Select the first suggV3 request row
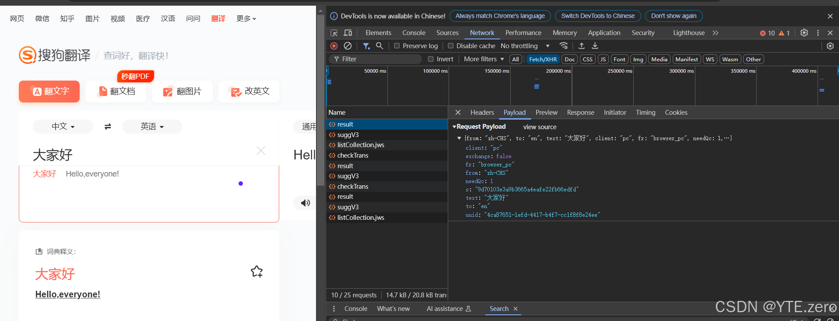This screenshot has width=839, height=321. [x=387, y=135]
